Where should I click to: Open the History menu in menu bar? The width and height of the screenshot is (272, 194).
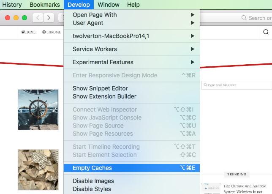(x=12, y=5)
